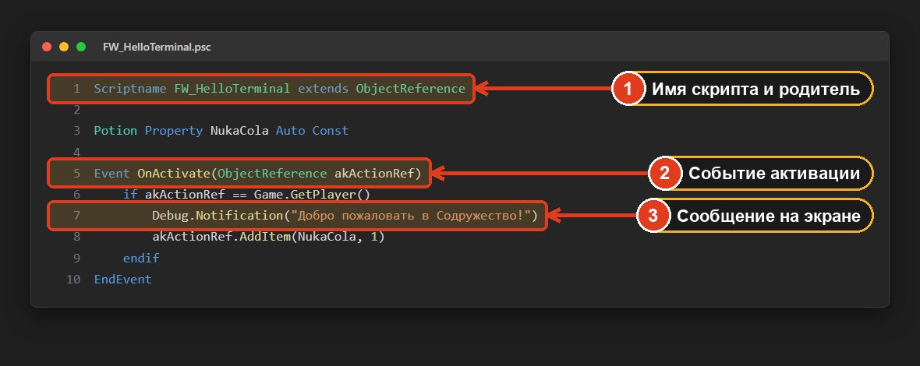Click line number 1 in the gutter
Image resolution: width=920 pixels, height=366 pixels.
point(76,89)
